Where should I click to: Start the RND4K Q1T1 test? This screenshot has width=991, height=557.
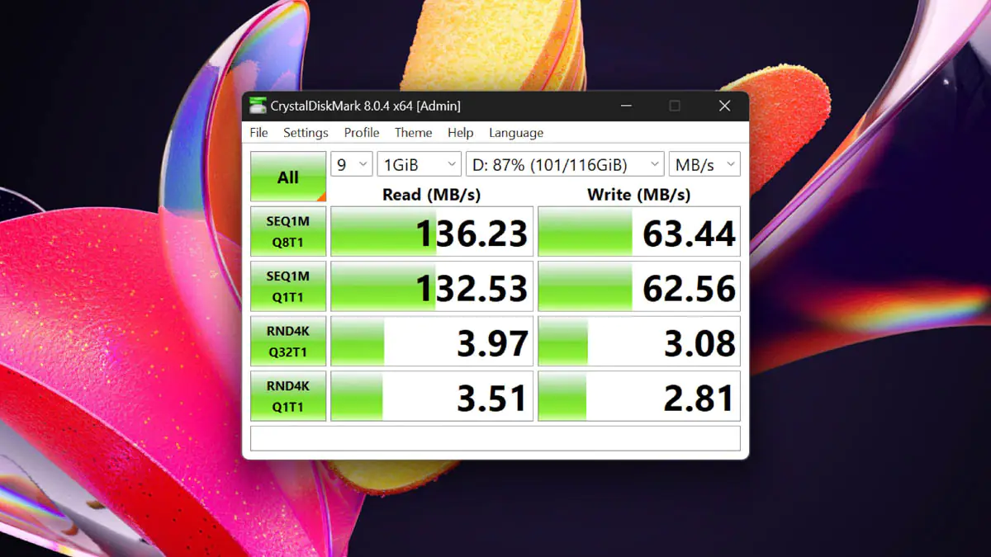288,395
